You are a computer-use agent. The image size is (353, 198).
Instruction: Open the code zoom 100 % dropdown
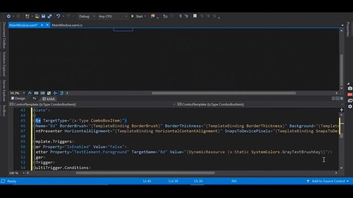pos(23,173)
